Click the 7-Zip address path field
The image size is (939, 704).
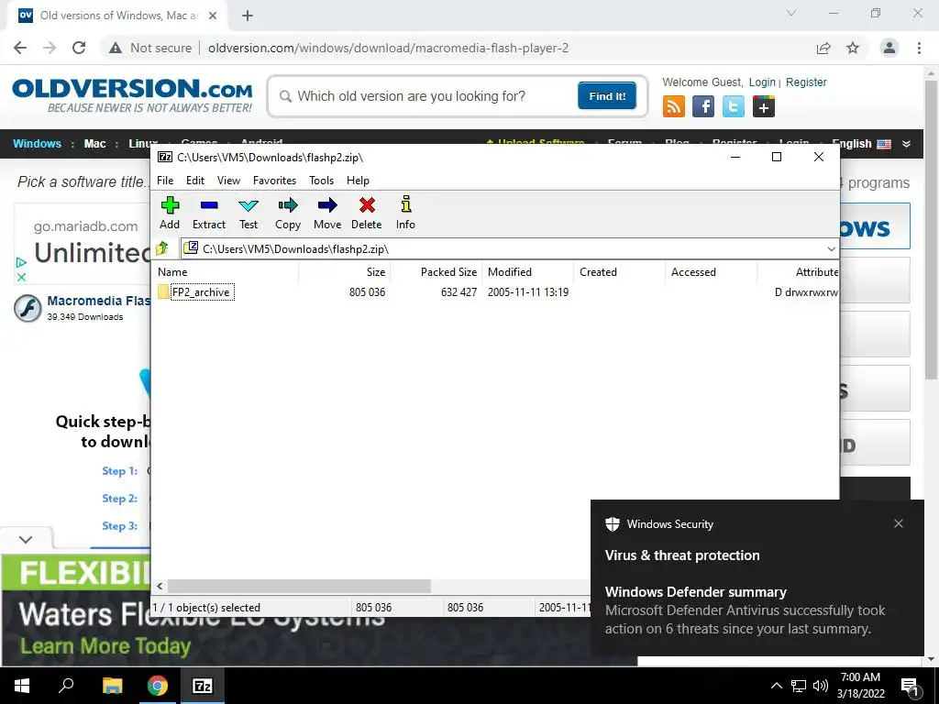tap(503, 249)
